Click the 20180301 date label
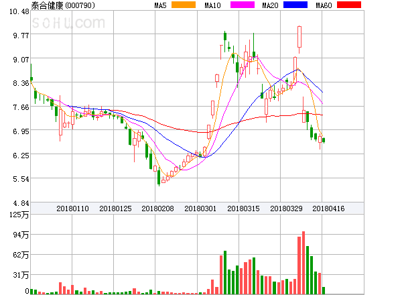This screenshot has height=295, width=402. coord(200,209)
